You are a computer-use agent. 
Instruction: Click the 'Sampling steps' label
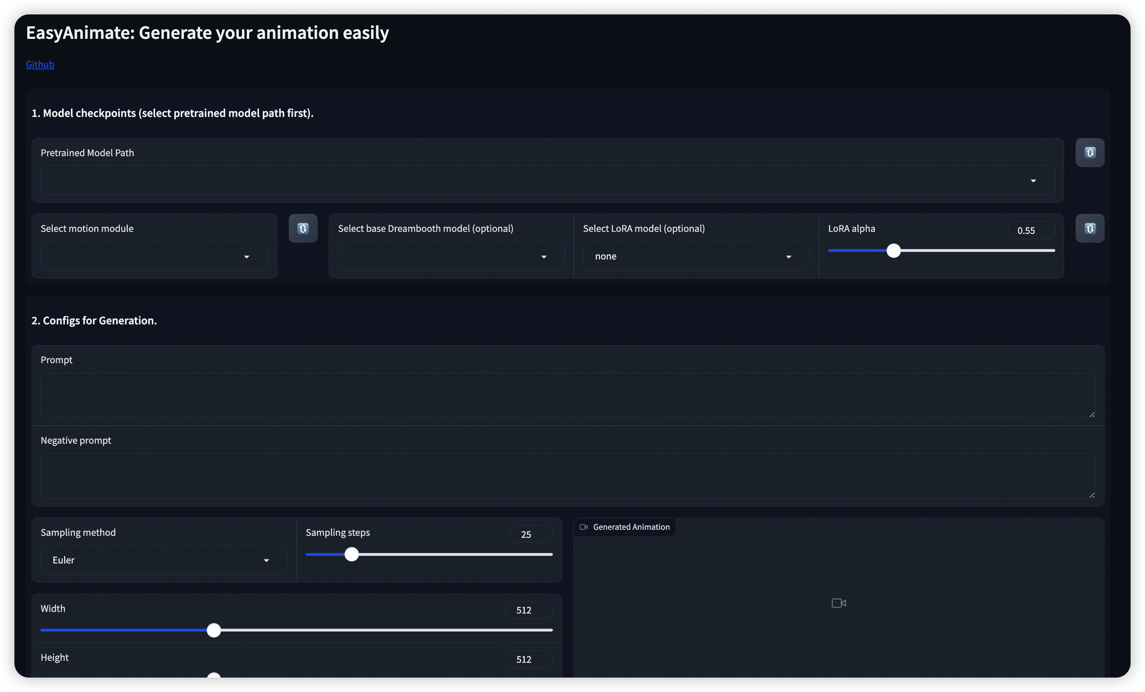pyautogui.click(x=338, y=532)
